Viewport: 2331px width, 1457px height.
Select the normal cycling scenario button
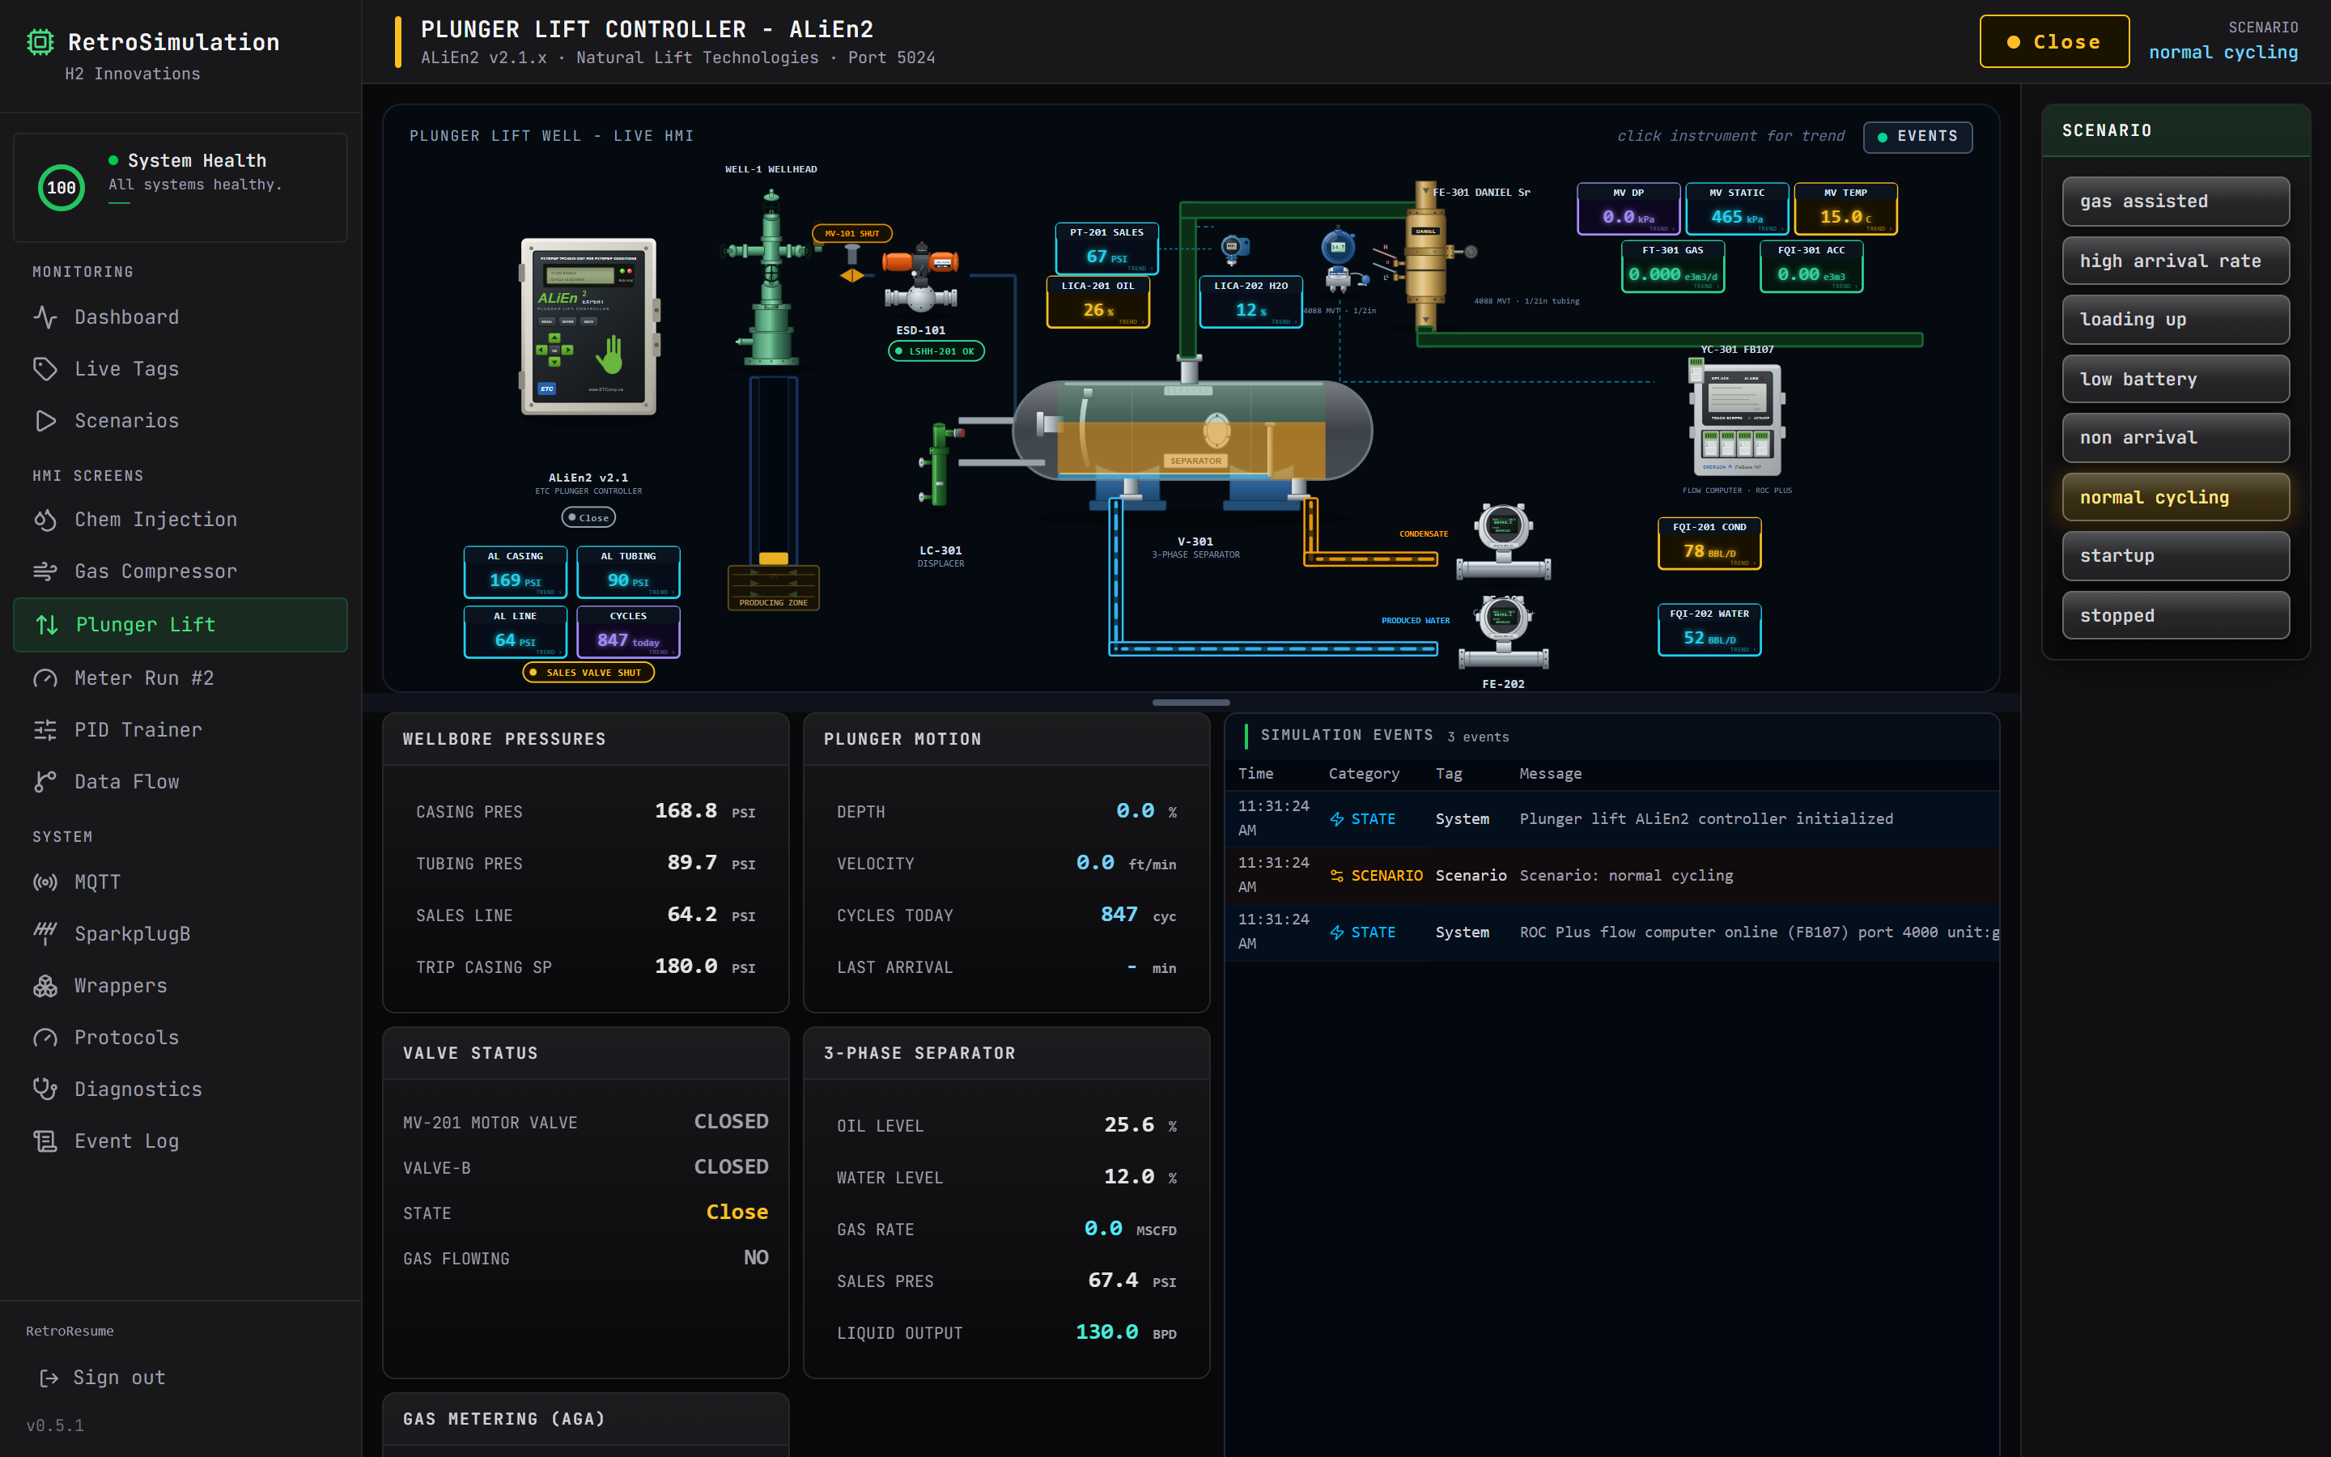[x=2176, y=497]
